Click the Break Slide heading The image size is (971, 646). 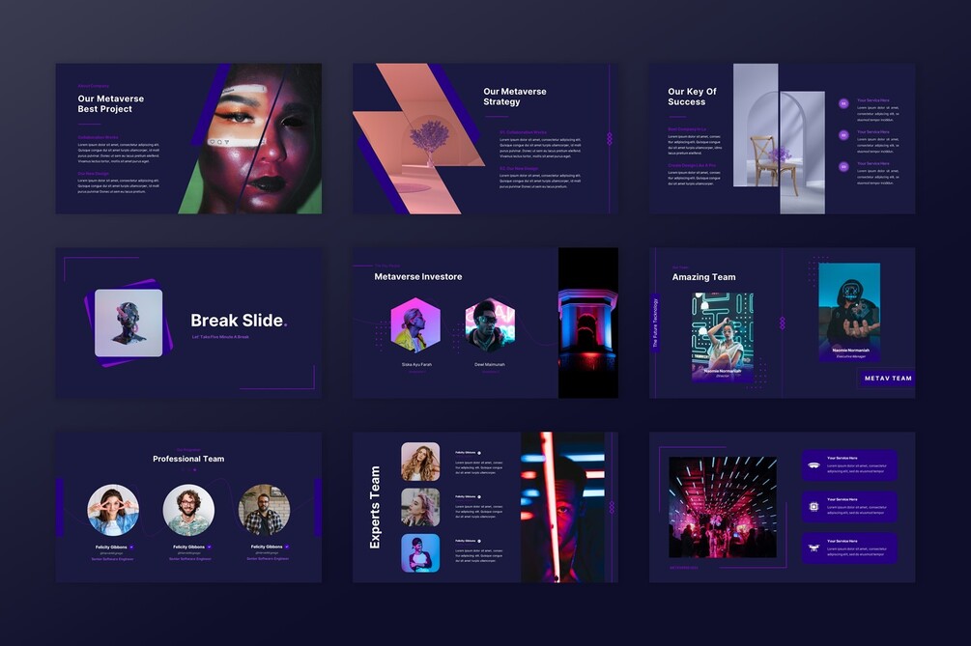[x=239, y=321]
